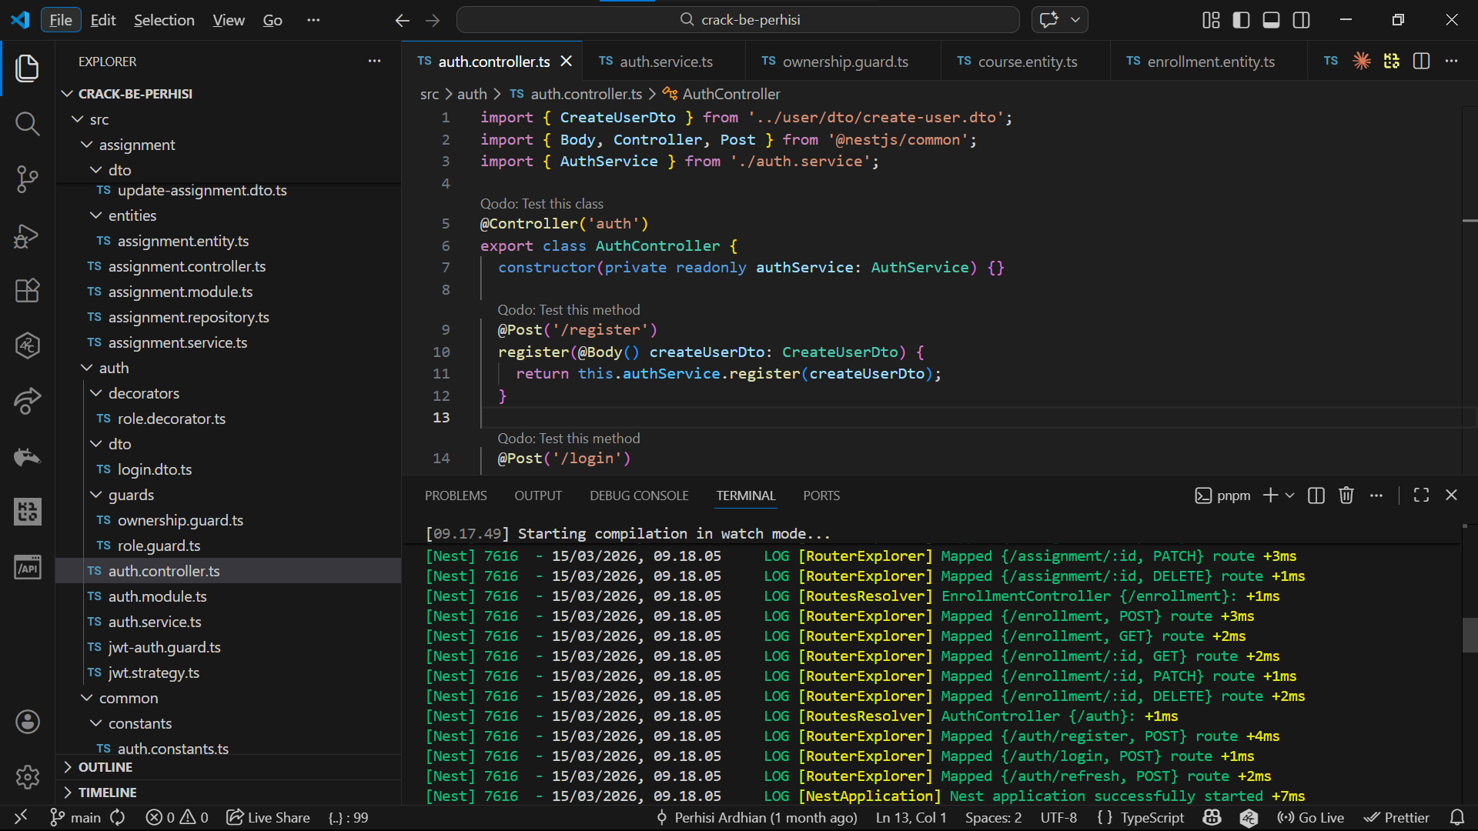Split the editor to the right
Viewport: 1478px width, 831px height.
pyautogui.click(x=1421, y=61)
